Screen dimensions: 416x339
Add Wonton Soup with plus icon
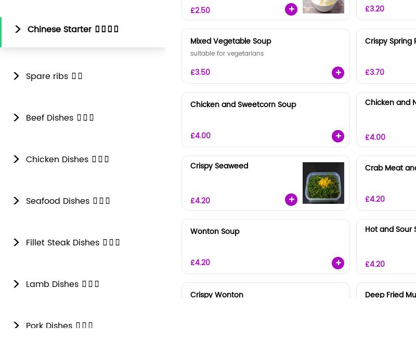(x=338, y=263)
